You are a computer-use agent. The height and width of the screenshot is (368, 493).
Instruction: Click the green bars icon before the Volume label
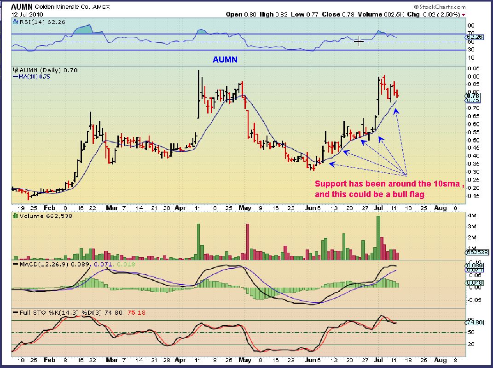tap(15, 216)
